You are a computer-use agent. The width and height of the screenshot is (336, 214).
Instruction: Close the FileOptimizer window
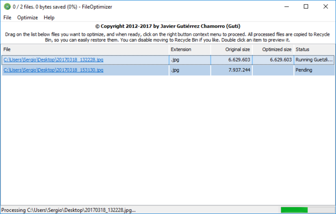point(325,6)
